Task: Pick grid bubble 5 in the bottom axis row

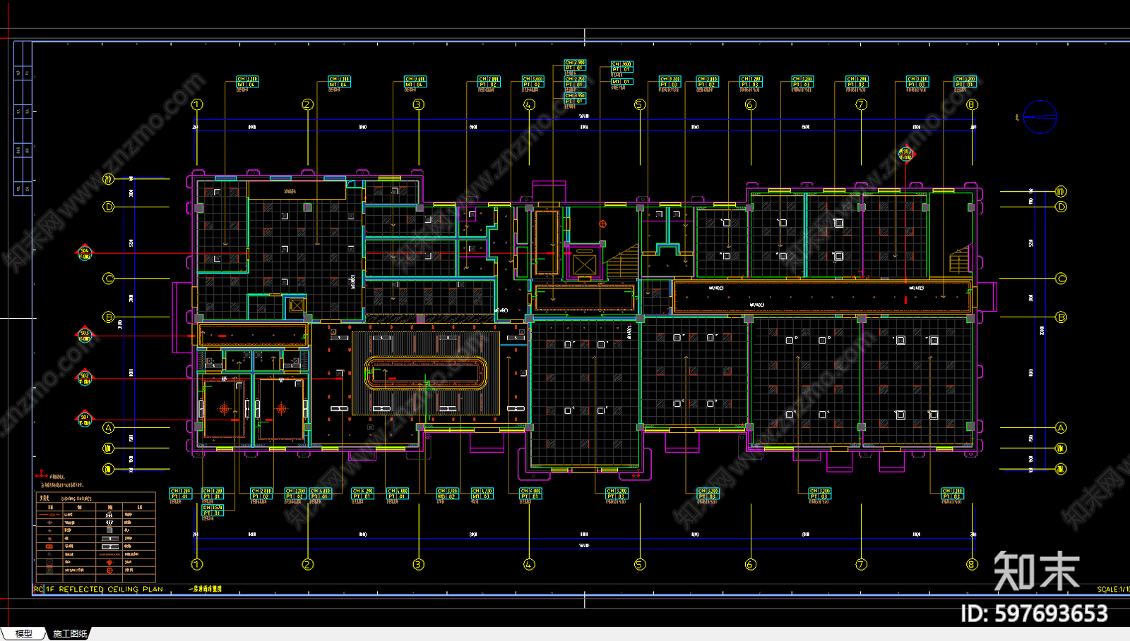Action: [640, 564]
